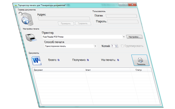Click the Всего: 0 counter text
Image resolution: width=175 pixels, height=109 pixels.
54,60
